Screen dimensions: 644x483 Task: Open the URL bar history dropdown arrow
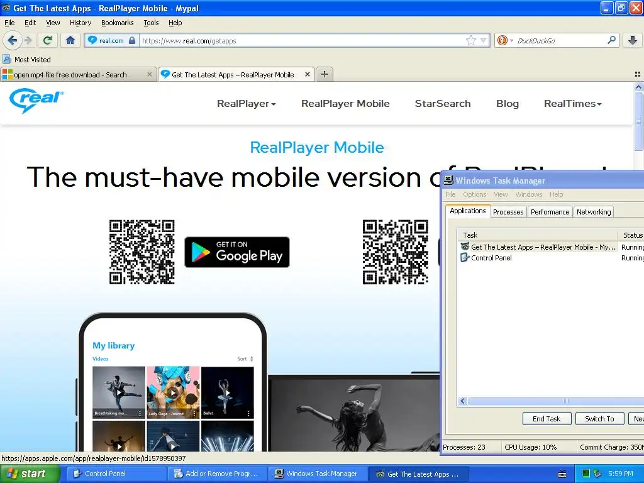click(x=484, y=40)
